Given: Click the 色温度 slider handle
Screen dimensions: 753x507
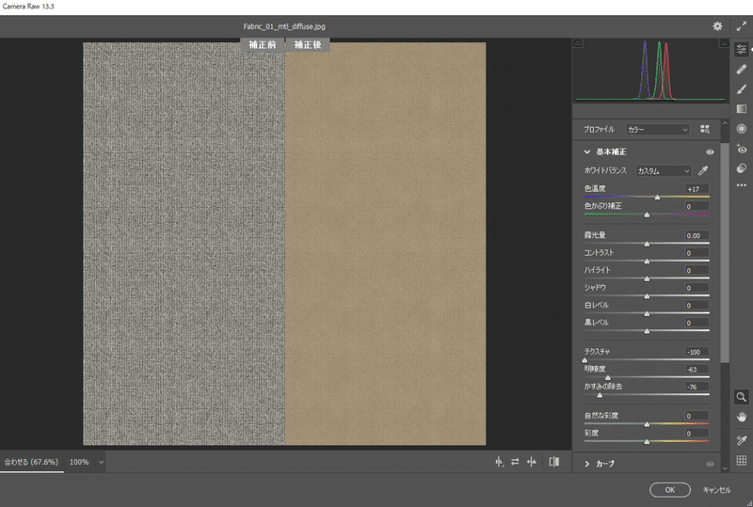Looking at the screenshot, I should (x=657, y=197).
